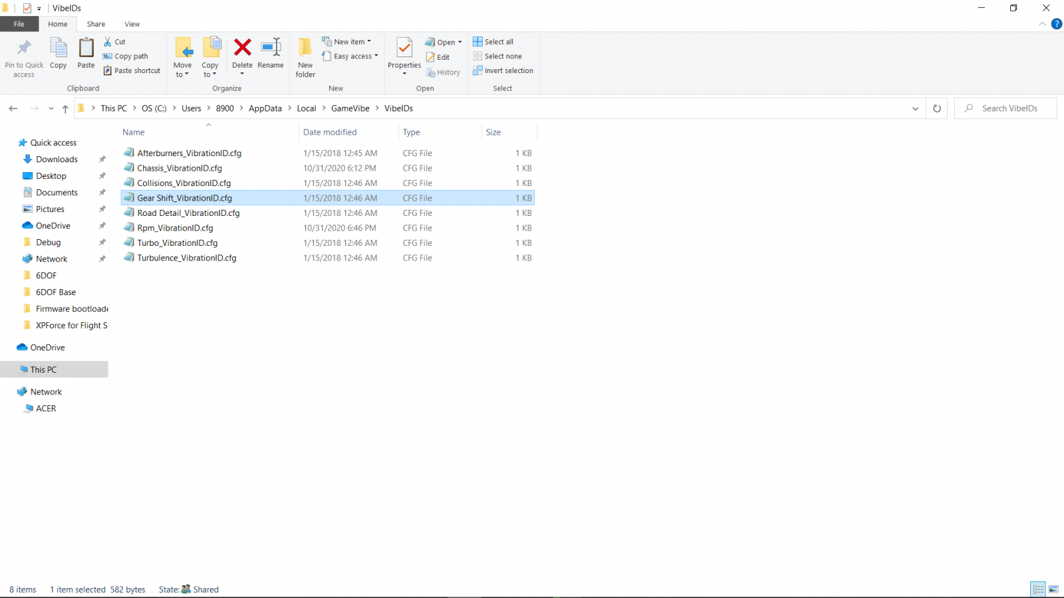Select Road Detail_VibrationID.cfg file
This screenshot has height=598, width=1064.
point(327,213)
